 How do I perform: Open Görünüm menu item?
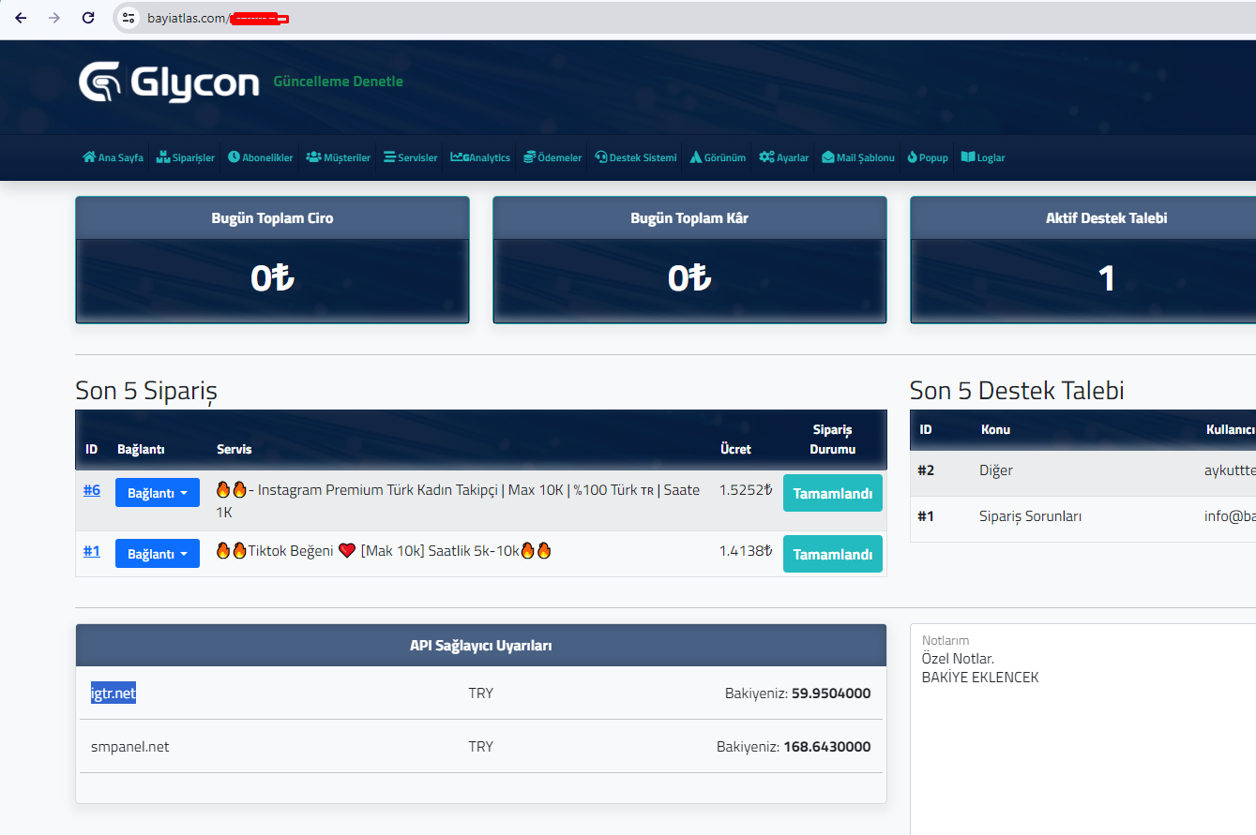(718, 157)
